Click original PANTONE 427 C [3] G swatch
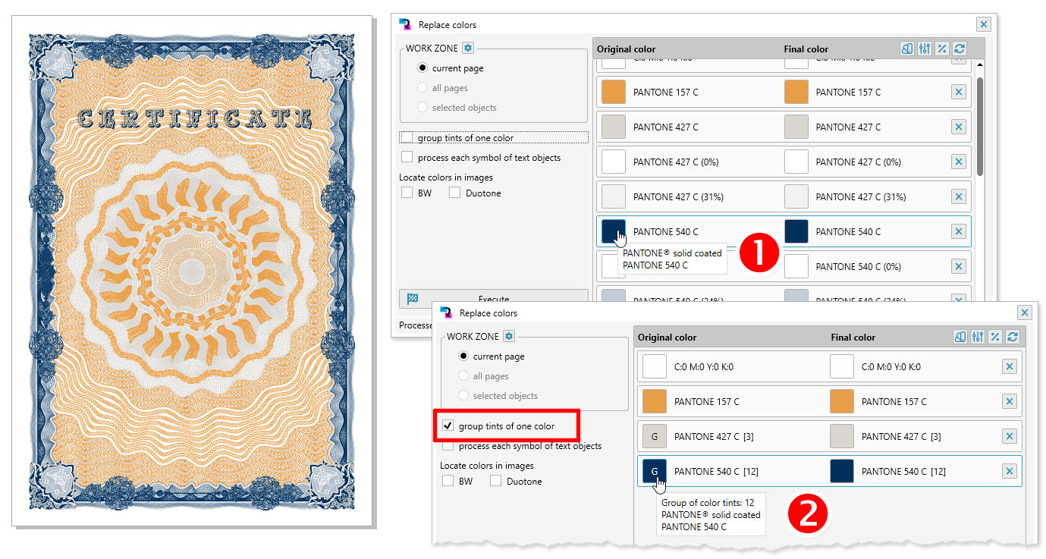This screenshot has width=1046, height=559. pos(654,436)
